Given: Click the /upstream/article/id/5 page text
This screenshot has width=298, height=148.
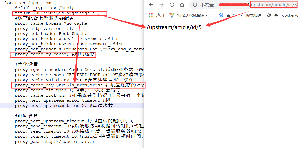Looking at the screenshot, I should 174,27.
